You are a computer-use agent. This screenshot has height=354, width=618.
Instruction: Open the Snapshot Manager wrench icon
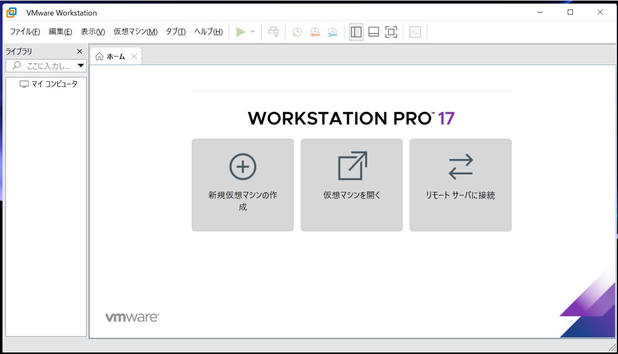(x=332, y=32)
